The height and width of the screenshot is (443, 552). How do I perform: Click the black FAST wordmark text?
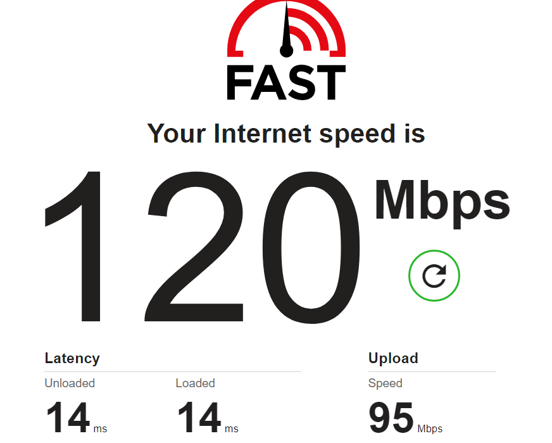point(286,82)
